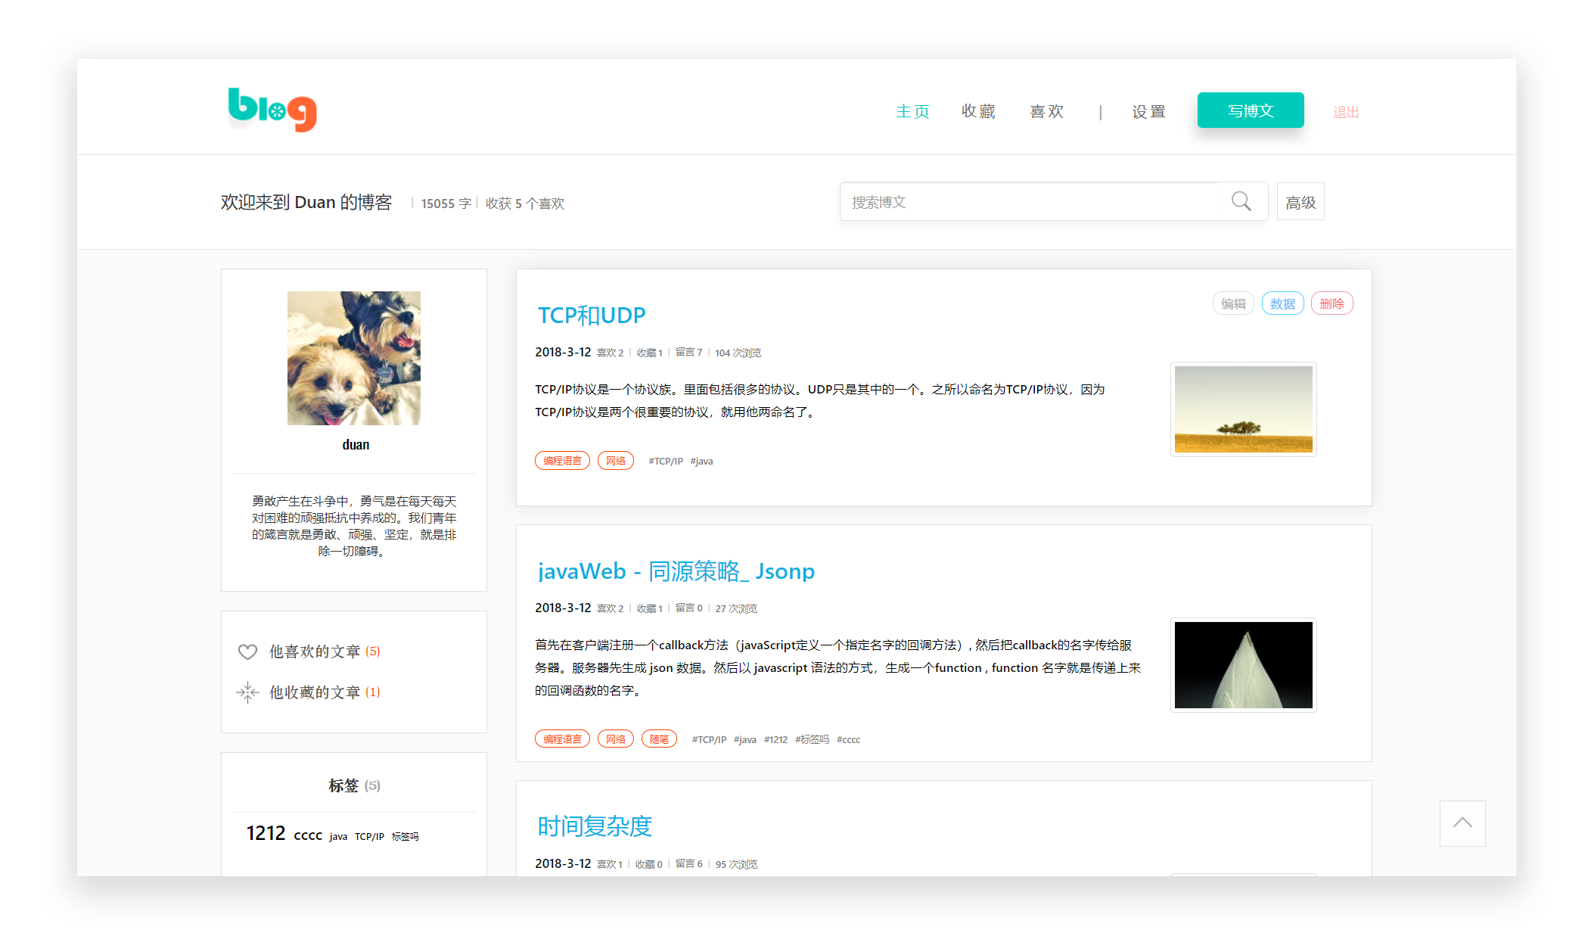Image resolution: width=1591 pixels, height=933 pixels.
Task: Click the star icon for collected articles
Action: 247,692
